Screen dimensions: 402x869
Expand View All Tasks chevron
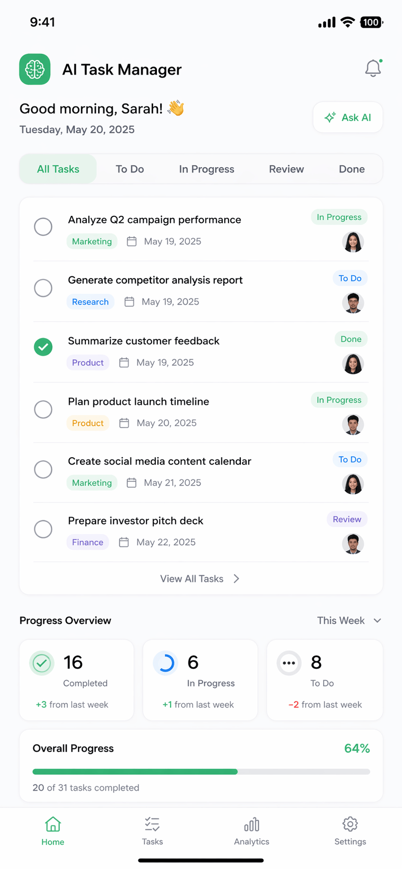[237, 579]
